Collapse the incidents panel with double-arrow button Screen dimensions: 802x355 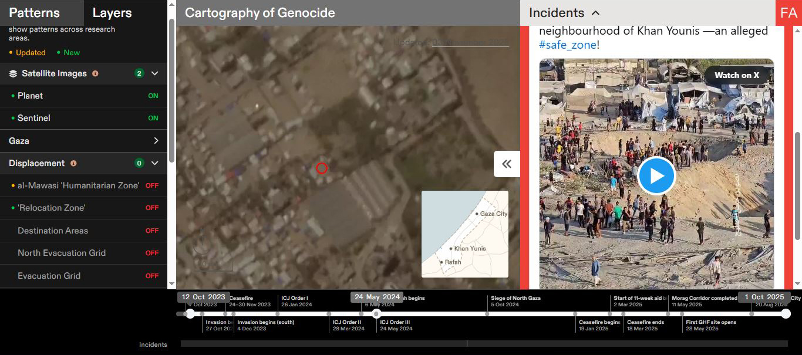click(507, 164)
